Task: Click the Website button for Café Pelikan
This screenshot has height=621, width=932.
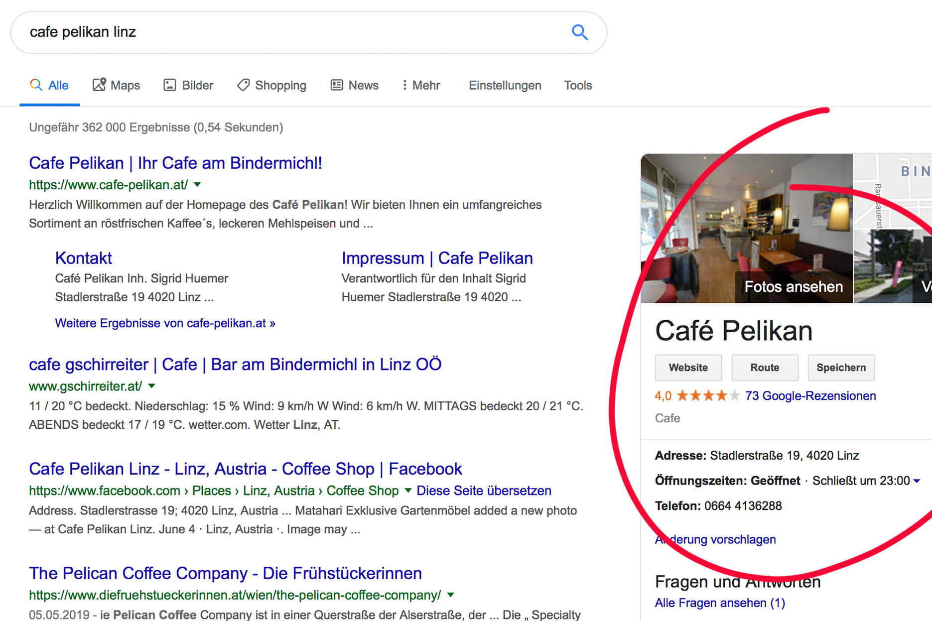Action: click(688, 368)
